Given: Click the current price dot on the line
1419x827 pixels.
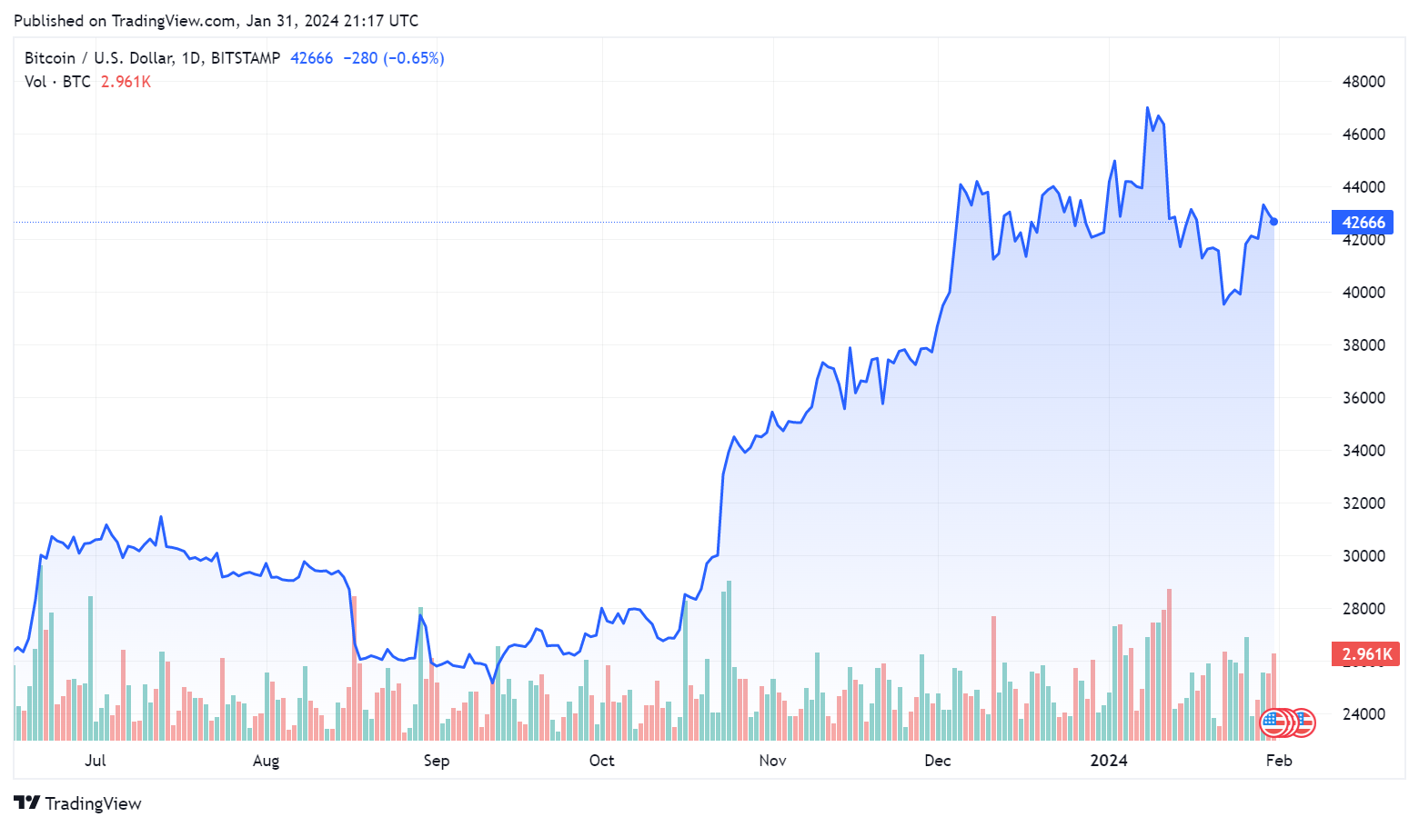Looking at the screenshot, I should [1273, 222].
